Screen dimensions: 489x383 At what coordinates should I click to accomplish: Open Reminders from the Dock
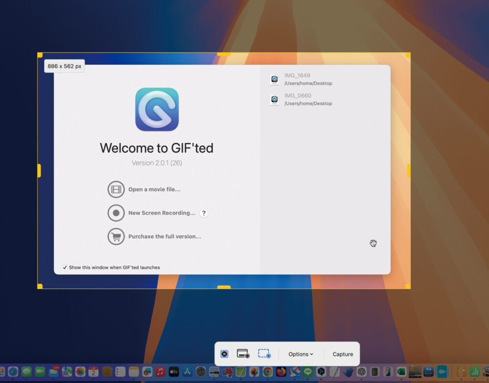120,372
